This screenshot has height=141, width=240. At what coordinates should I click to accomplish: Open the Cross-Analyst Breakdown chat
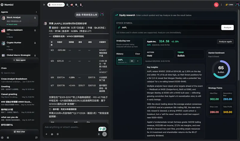point(18,80)
